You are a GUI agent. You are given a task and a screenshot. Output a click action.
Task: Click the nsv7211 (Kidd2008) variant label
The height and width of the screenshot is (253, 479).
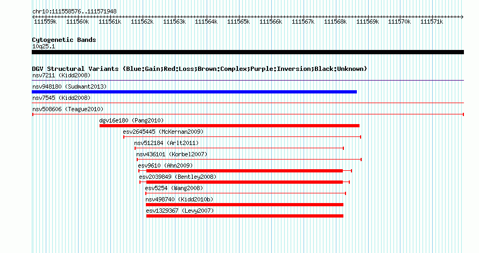(x=61, y=75)
